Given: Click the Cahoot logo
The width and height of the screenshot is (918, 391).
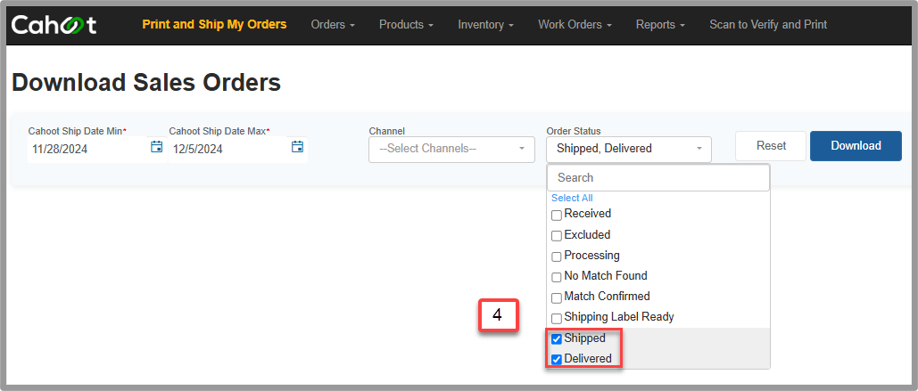Looking at the screenshot, I should pyautogui.click(x=54, y=25).
